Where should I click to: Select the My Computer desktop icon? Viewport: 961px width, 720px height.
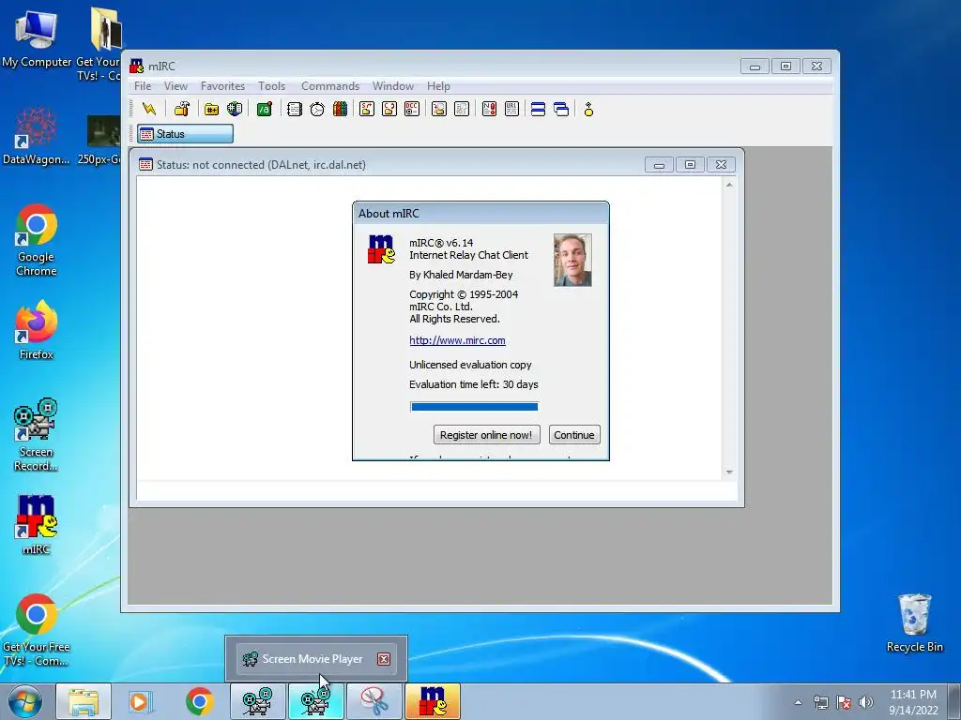pyautogui.click(x=37, y=37)
